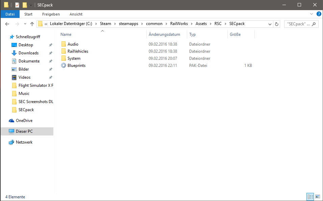
Task: Click the Blueprints gear file icon
Action: tap(64, 66)
